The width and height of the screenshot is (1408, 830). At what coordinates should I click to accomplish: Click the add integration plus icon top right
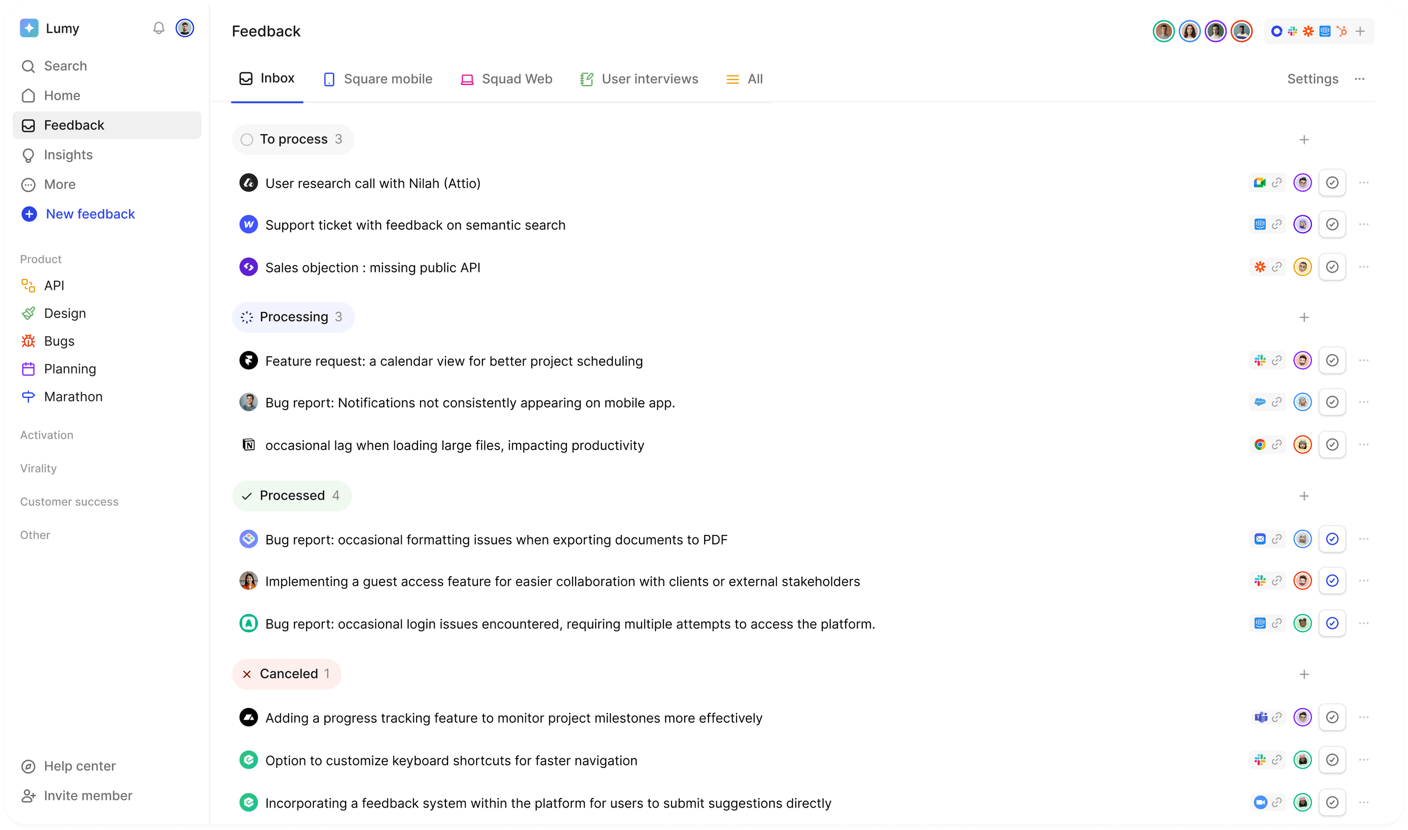click(x=1360, y=31)
